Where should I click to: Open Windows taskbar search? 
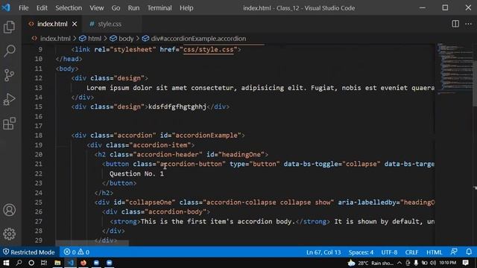19,263
